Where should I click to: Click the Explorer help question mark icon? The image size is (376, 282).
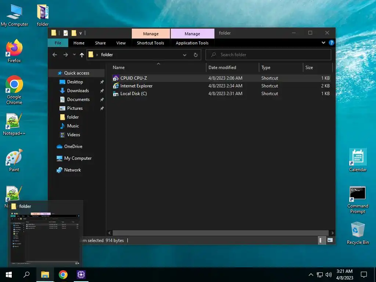[332, 43]
